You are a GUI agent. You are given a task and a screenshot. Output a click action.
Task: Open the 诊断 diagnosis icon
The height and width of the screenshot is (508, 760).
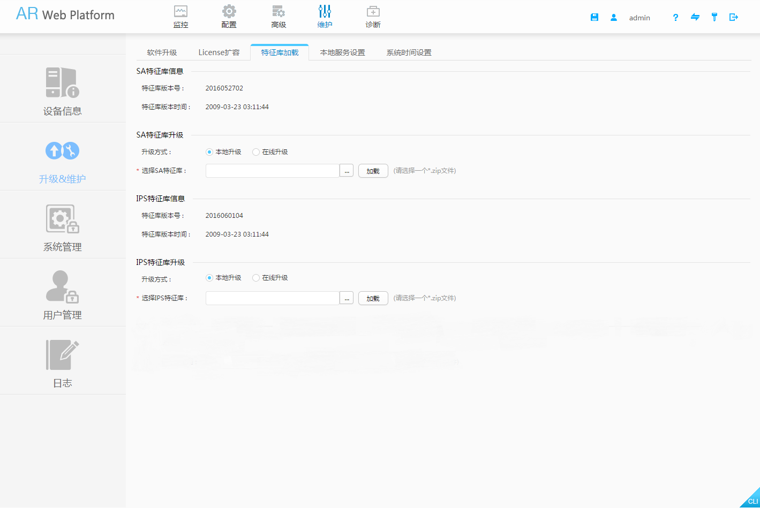click(x=373, y=17)
